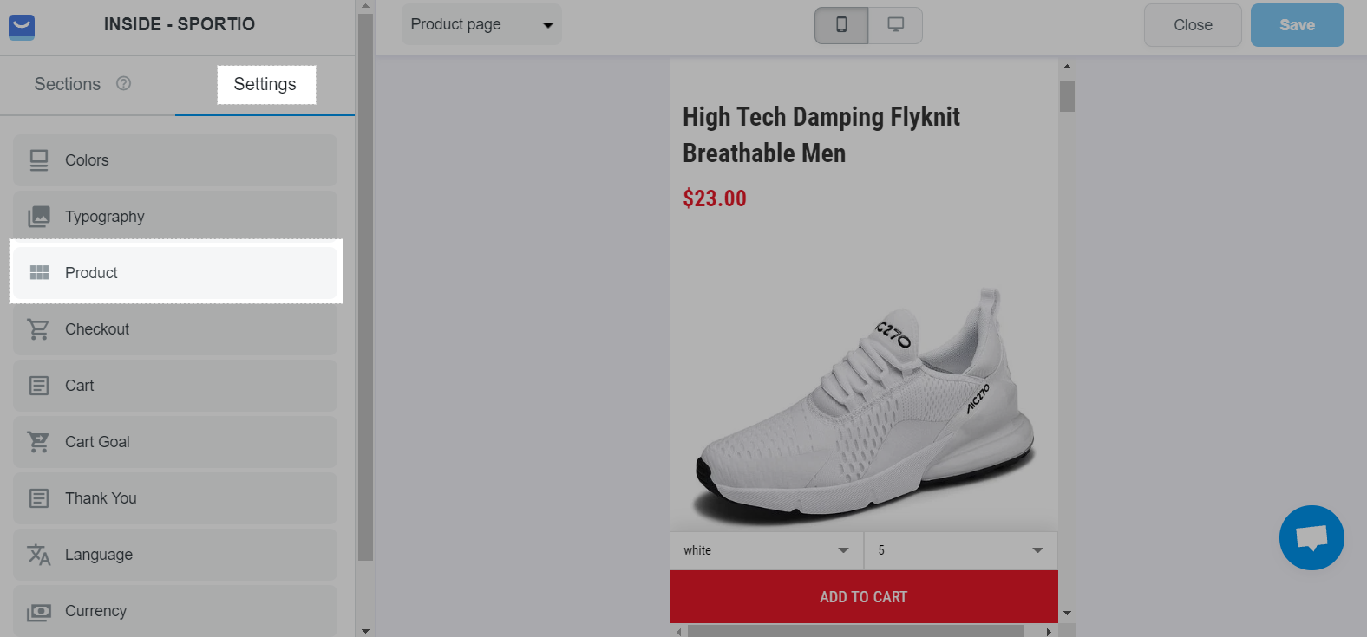The width and height of the screenshot is (1367, 637).
Task: Open the white color variant dropdown
Action: tap(767, 550)
